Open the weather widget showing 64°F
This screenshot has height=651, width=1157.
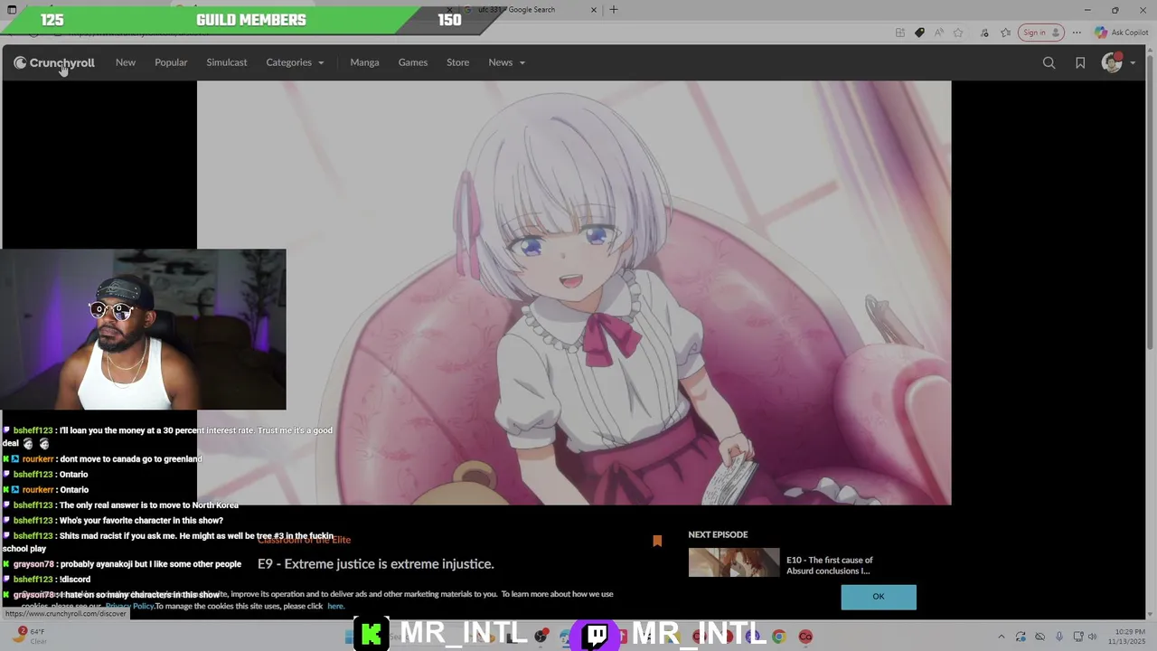tap(32, 637)
